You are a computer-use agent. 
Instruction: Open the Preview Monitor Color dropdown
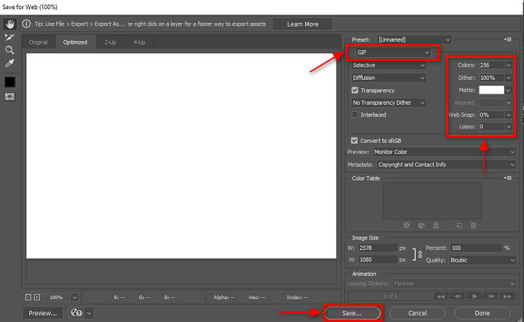tap(445, 152)
